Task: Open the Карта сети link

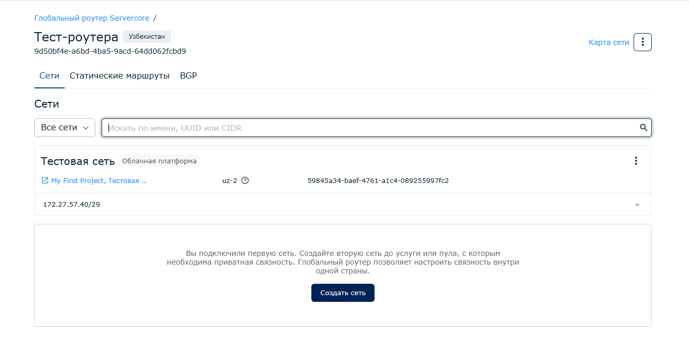Action: tap(609, 42)
